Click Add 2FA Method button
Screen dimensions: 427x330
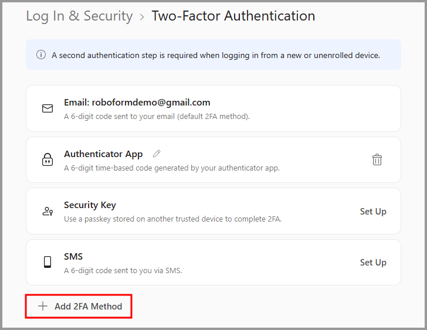(x=79, y=306)
